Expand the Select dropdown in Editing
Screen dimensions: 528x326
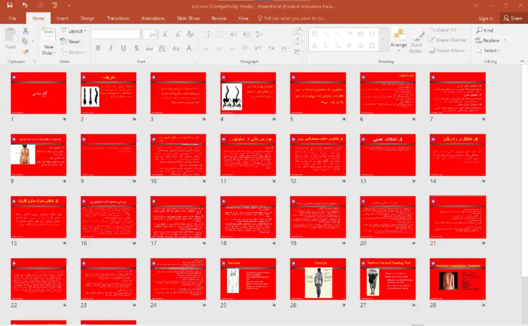[490, 51]
